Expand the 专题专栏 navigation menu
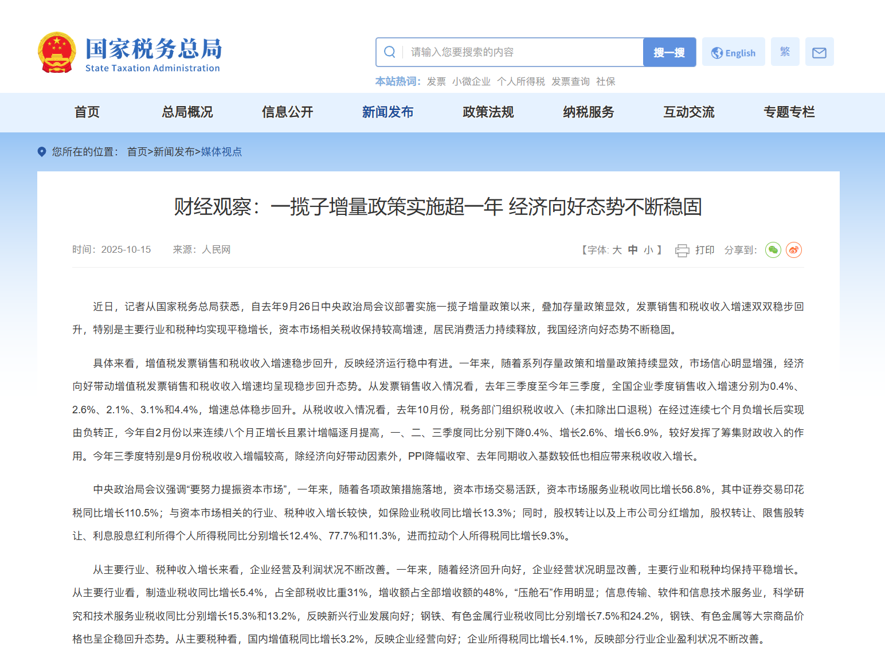Image resolution: width=885 pixels, height=654 pixels. click(789, 112)
